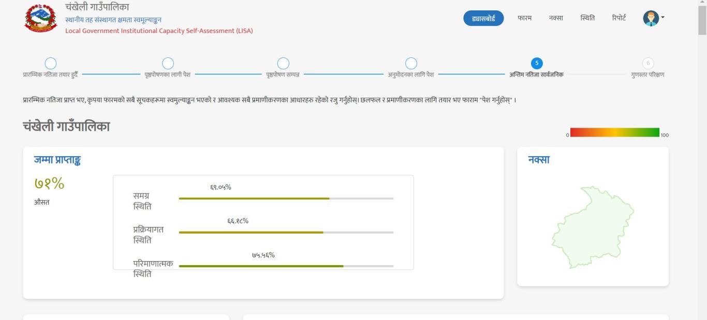The image size is (707, 320).
Task: Expand the dropdown arrow beside the avatar
Action: pos(662,18)
